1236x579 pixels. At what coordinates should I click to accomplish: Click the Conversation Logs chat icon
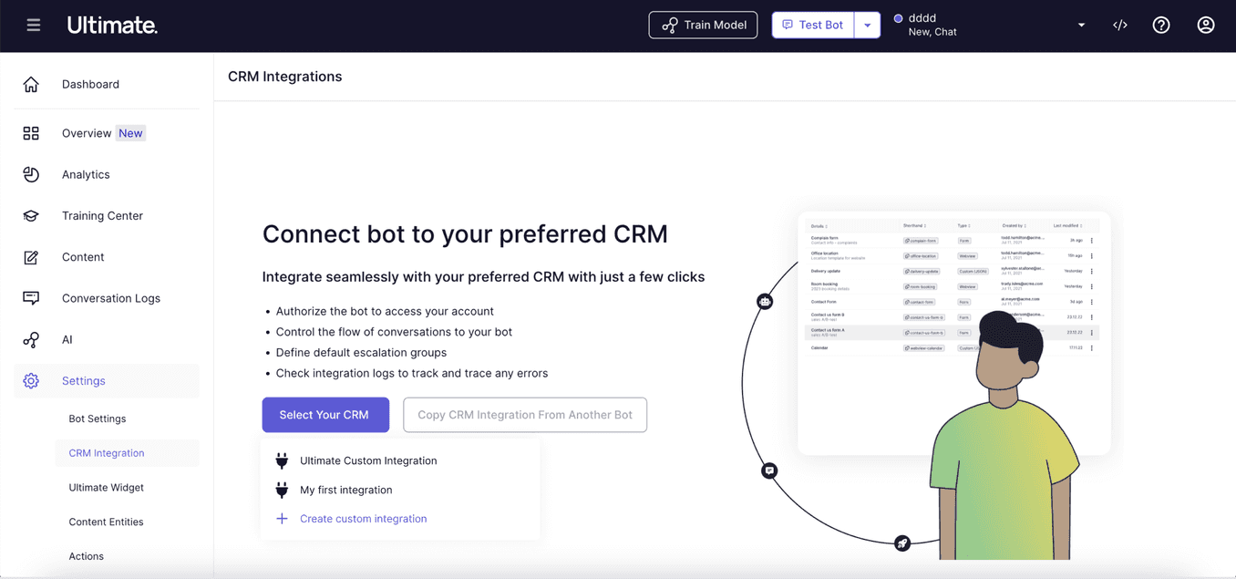pos(31,298)
